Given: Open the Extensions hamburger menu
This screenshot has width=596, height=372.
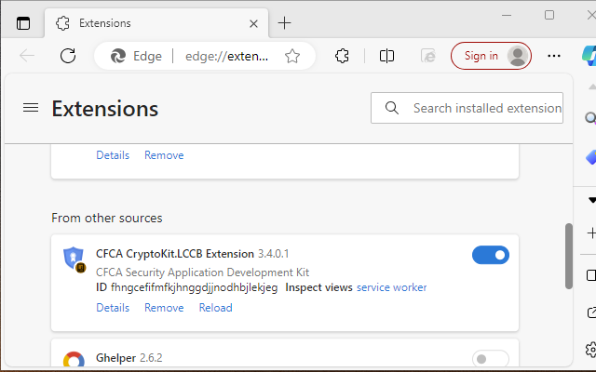Looking at the screenshot, I should (31, 108).
